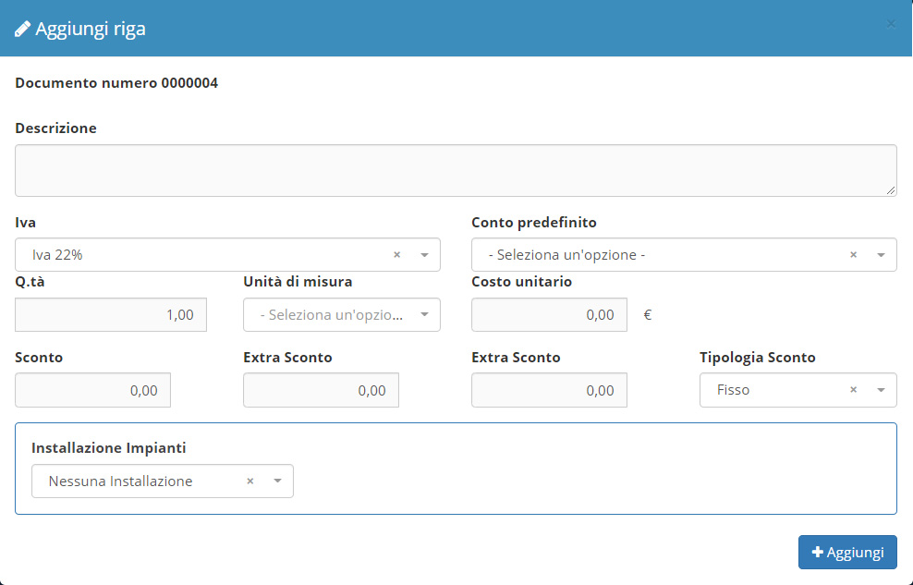Click the Q.tà quantity field
Viewport: 913px width, 585px height.
(x=111, y=315)
